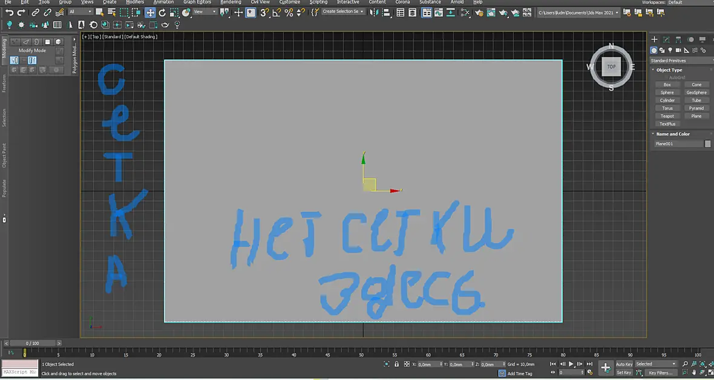Click the 0 / 100 time slider
The image size is (714, 380).
pyautogui.click(x=32, y=343)
